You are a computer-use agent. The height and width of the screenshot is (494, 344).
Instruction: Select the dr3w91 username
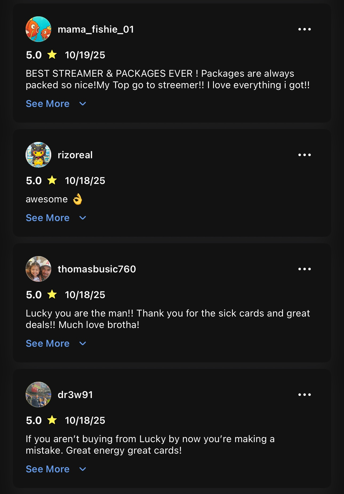(75, 395)
